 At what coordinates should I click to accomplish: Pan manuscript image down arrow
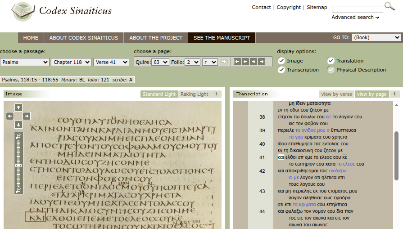[18, 125]
